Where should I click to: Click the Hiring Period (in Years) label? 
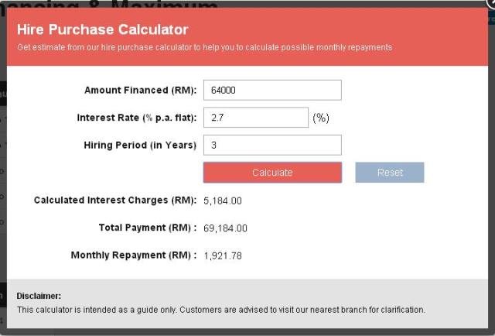coord(139,145)
